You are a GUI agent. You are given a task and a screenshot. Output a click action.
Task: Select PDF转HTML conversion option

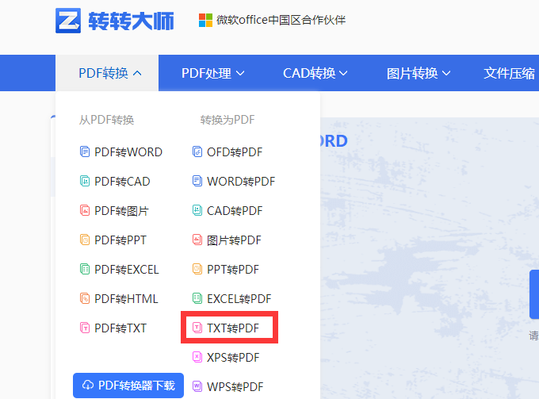tap(119, 298)
